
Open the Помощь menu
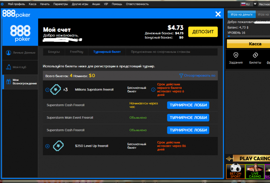pos(117,4)
